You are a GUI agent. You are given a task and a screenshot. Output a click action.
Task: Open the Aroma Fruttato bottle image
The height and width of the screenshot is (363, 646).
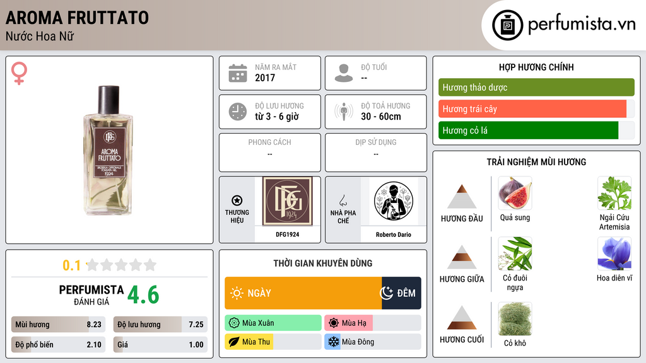(x=109, y=150)
